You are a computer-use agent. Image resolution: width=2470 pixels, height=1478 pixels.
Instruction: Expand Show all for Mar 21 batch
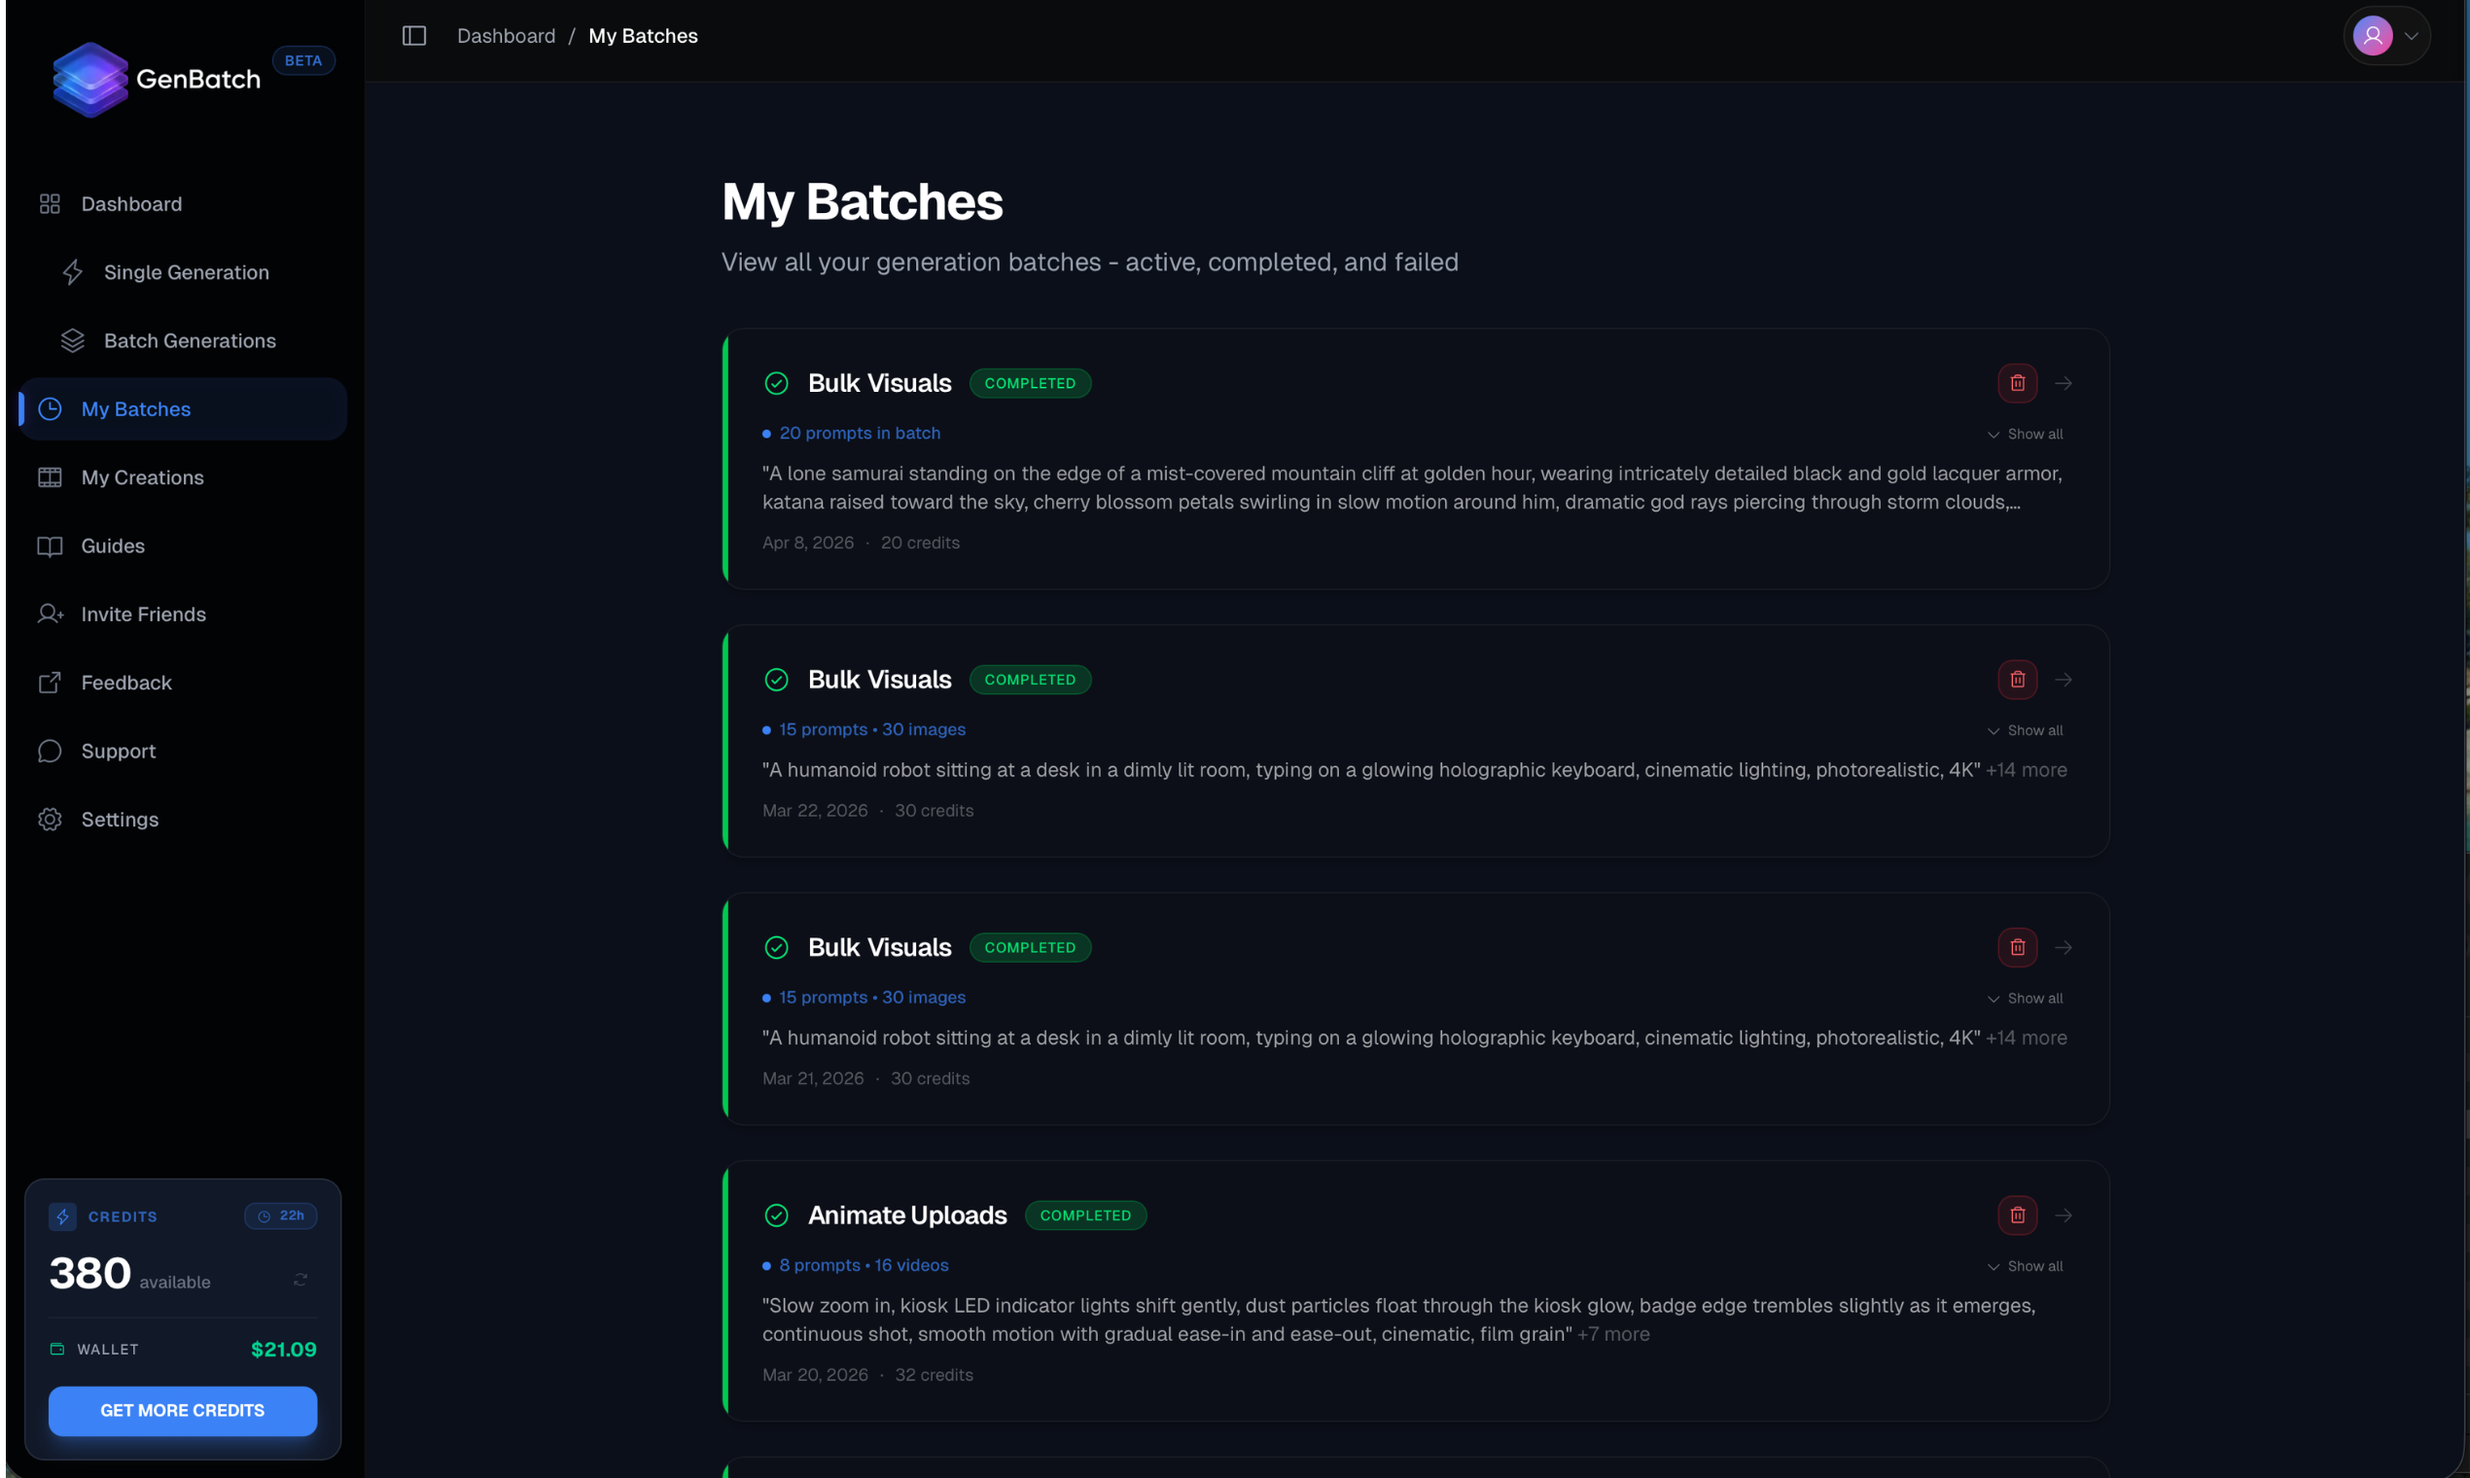coord(2025,999)
